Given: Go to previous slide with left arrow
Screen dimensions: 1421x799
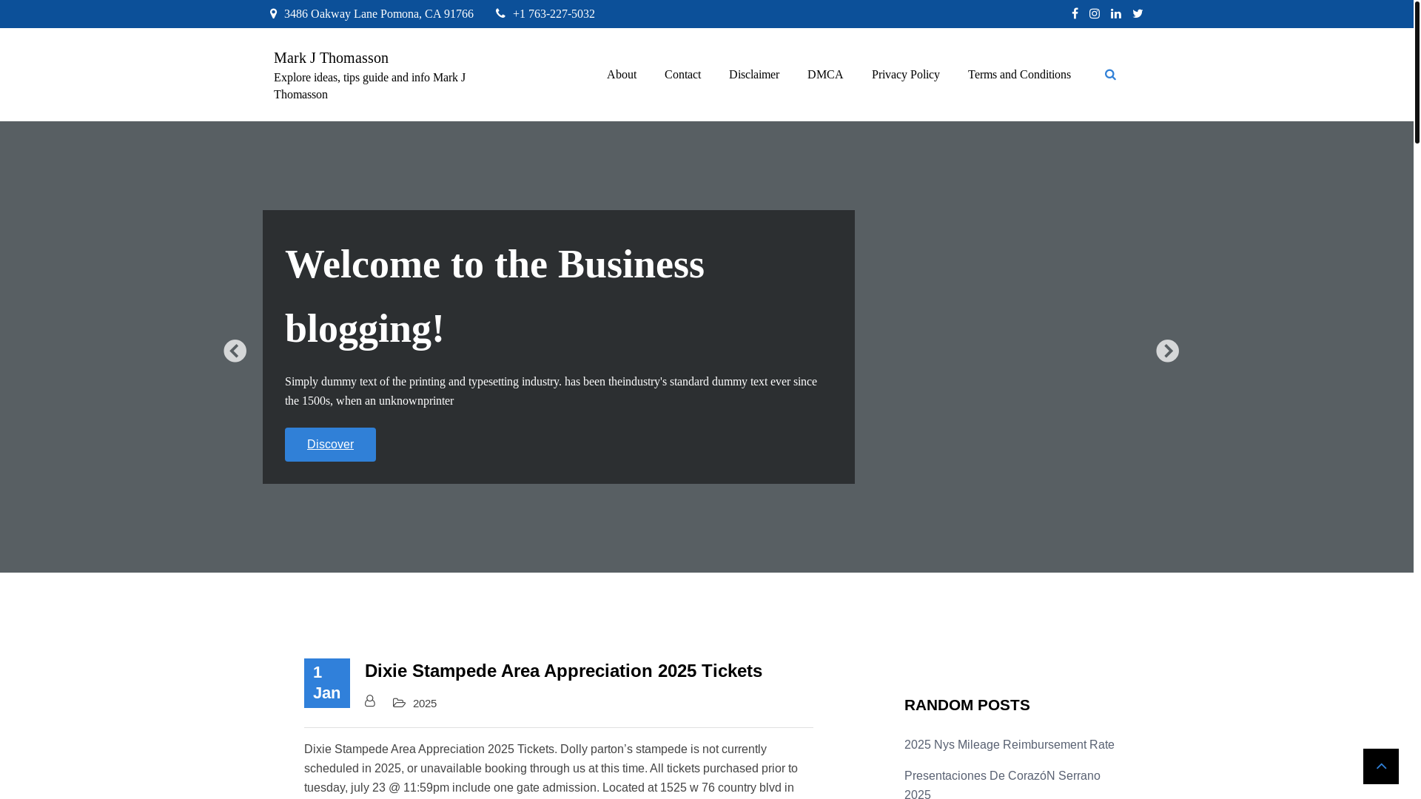Looking at the screenshot, I should coord(235,351).
